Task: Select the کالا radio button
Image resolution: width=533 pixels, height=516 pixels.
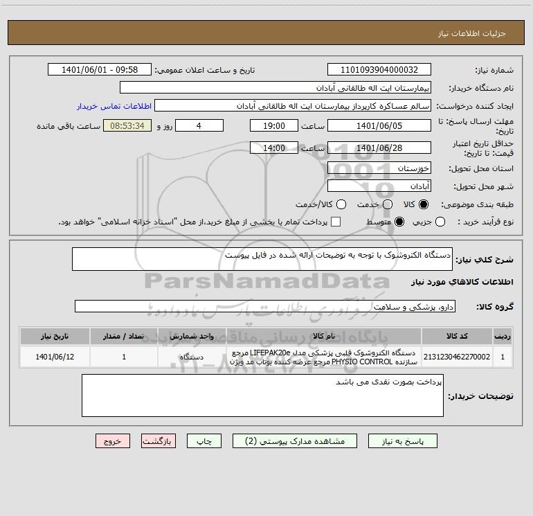Action: pyautogui.click(x=424, y=204)
